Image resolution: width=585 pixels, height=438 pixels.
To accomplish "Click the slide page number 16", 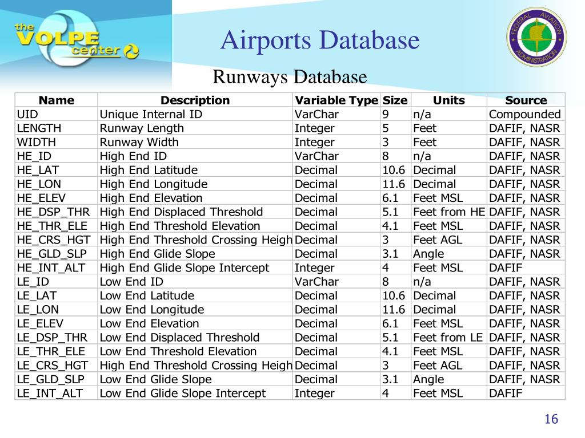I will [x=551, y=419].
